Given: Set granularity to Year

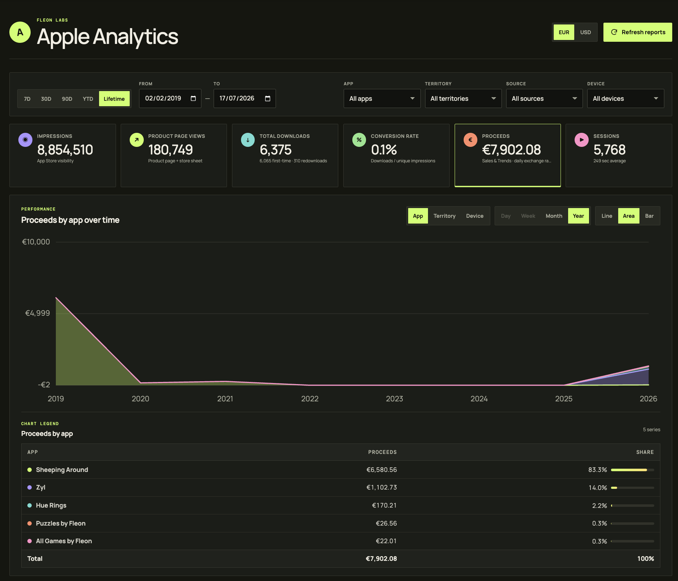Looking at the screenshot, I should click(578, 216).
